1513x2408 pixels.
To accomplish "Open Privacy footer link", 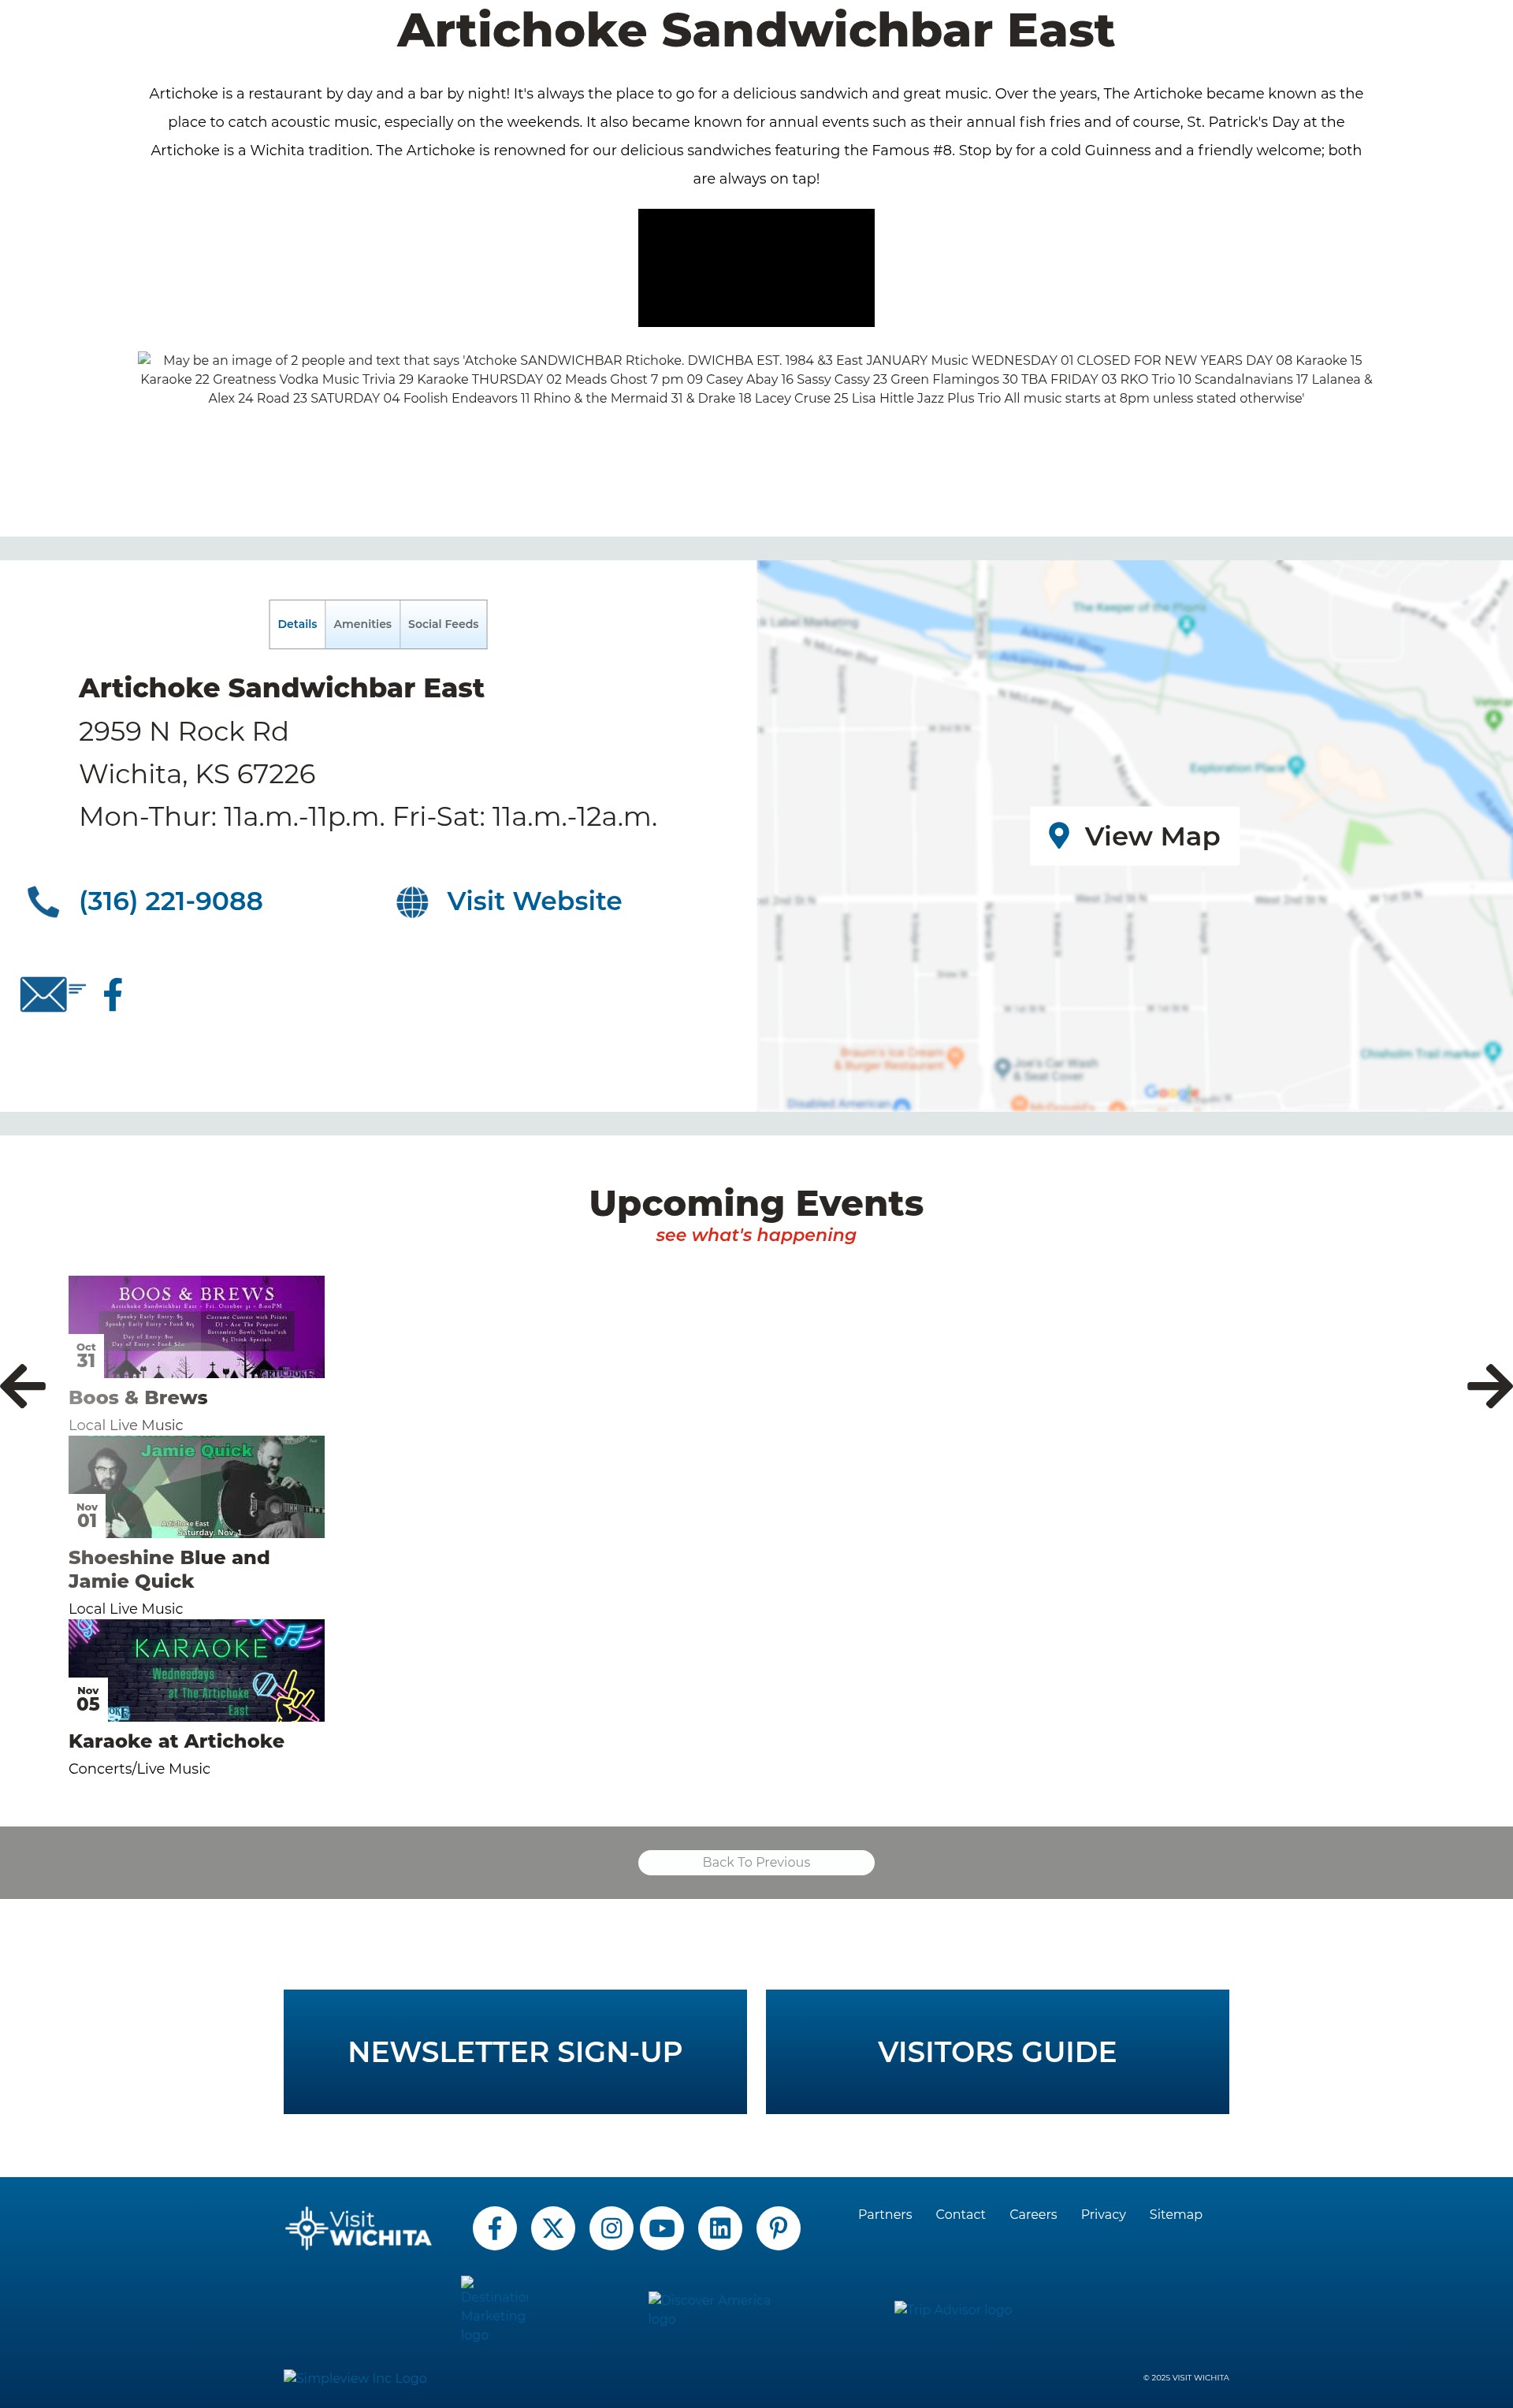I will coord(1103,2214).
